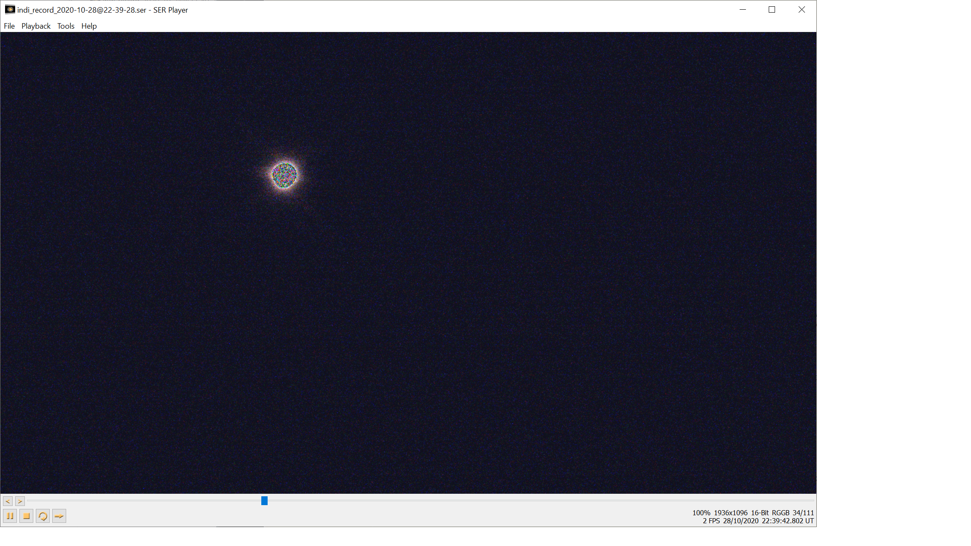Click the 100% zoom indicator
This screenshot has height=546, width=971.
point(701,513)
